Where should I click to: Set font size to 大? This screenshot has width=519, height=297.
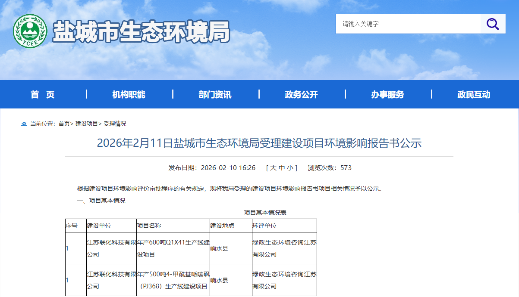point(273,168)
